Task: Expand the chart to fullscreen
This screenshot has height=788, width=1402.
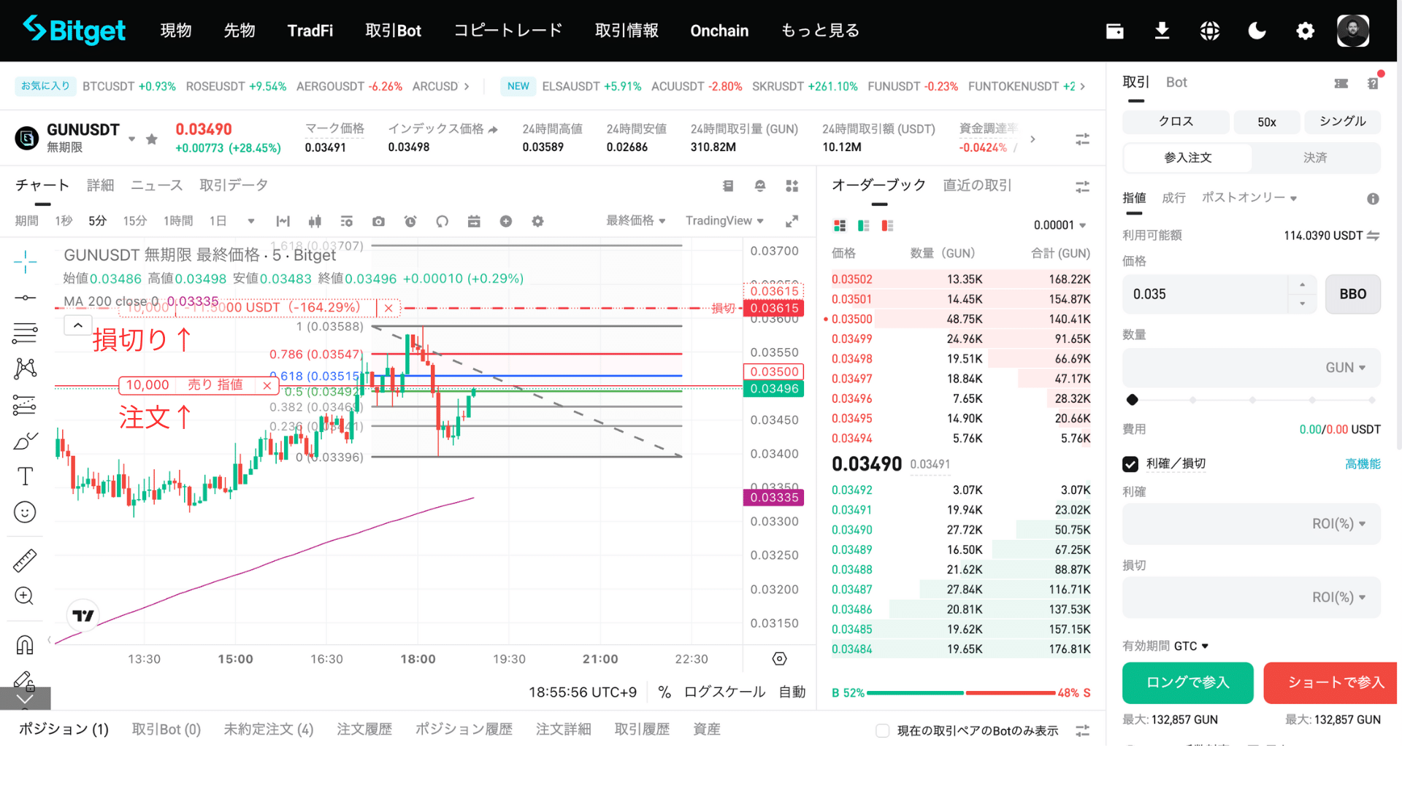Action: click(x=792, y=221)
